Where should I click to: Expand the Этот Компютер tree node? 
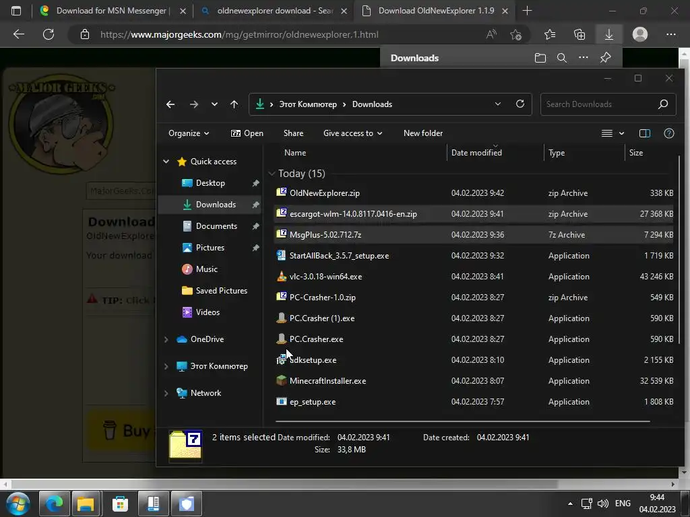click(x=166, y=366)
